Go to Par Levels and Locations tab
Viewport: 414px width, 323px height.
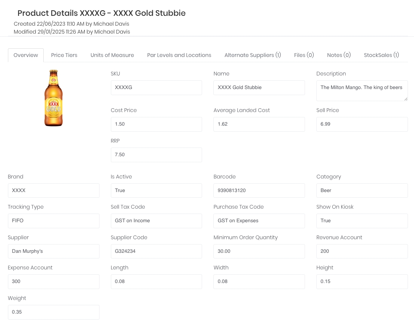(x=179, y=55)
